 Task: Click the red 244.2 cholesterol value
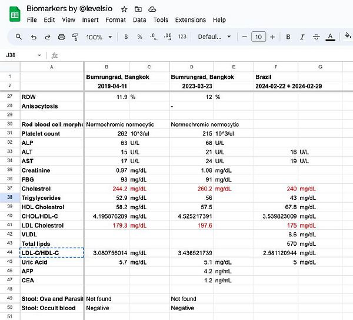[x=106, y=189]
